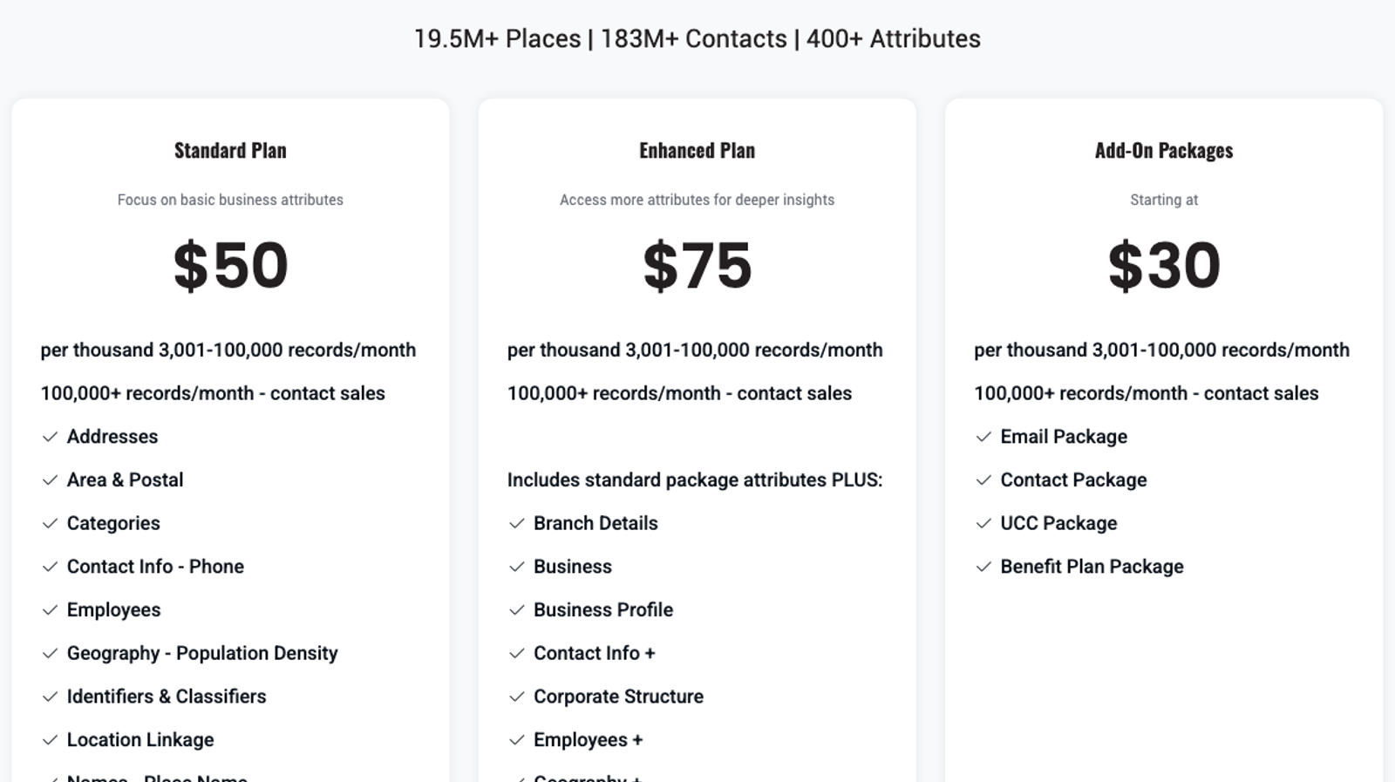
Task: Click Standard Plan's 'per thousand 3,001-100,000 records/month'
Action: pos(228,350)
